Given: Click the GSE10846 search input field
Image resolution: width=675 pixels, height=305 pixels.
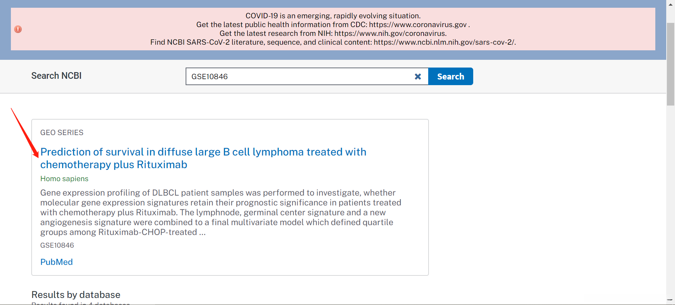Looking at the screenshot, I should point(299,77).
